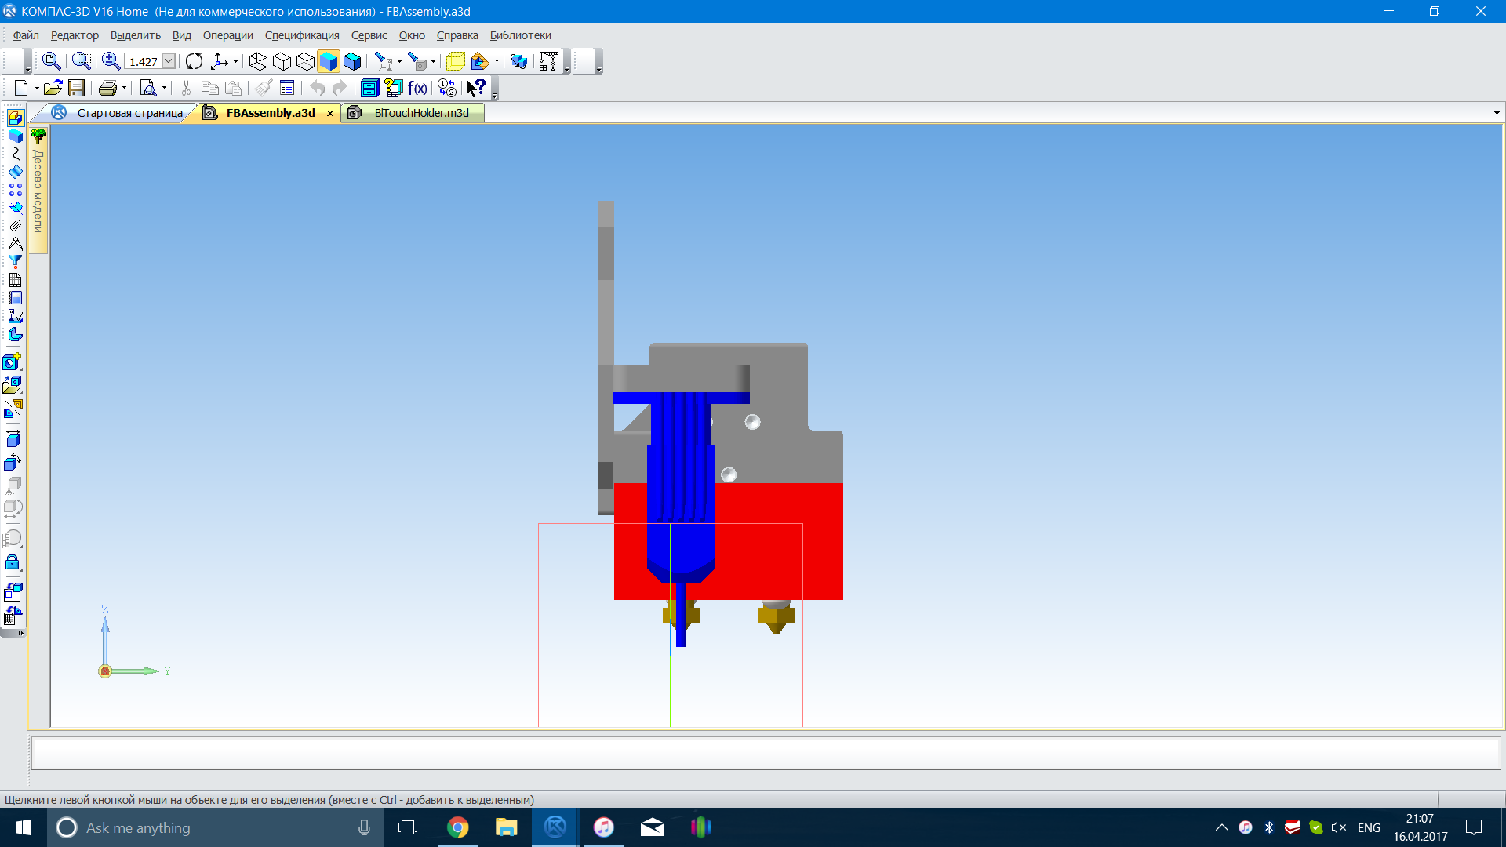Switch to Wireframe display mode
Screen dimensions: 1506x847
click(x=258, y=61)
